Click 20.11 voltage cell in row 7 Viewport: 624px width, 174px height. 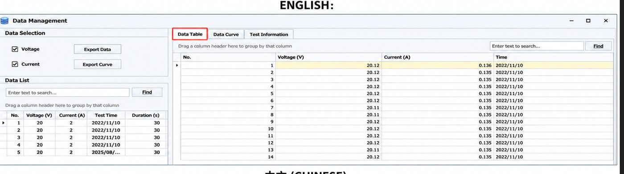[x=328, y=108]
